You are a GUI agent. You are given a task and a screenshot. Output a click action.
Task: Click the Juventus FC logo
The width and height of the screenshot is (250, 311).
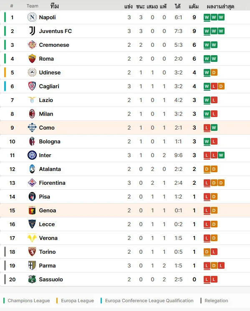coord(32,31)
